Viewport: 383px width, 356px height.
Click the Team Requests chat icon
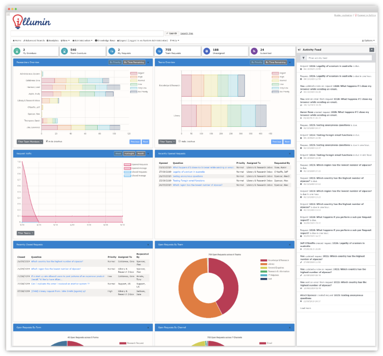159,51
